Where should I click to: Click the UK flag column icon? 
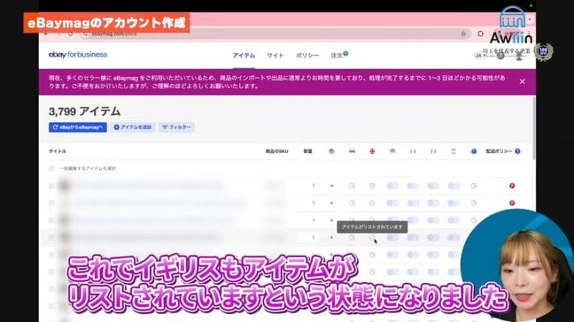pos(372,151)
